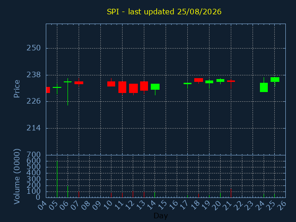The width and height of the screenshot is (296, 222).
Task: Click the 600 volume axis label
Action: [34, 161]
